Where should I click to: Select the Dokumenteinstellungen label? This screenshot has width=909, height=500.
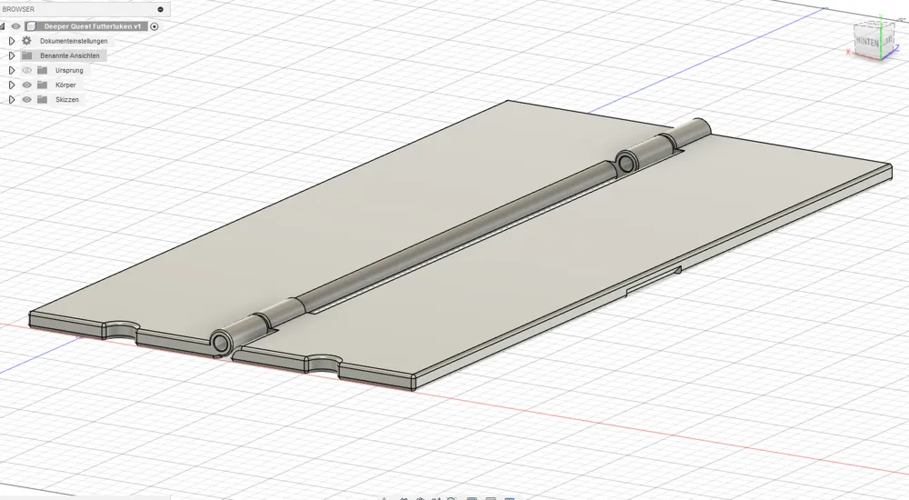point(74,41)
